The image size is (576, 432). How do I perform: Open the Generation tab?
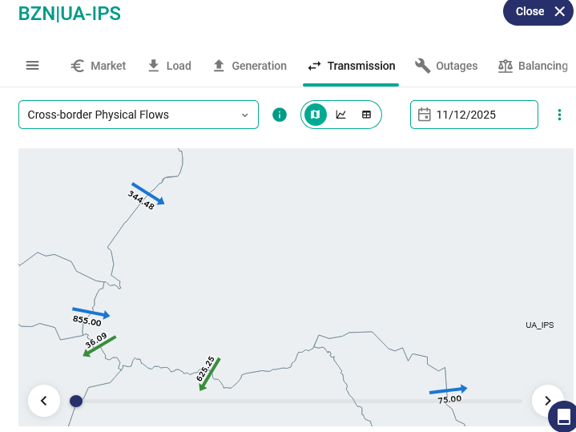pyautogui.click(x=249, y=66)
